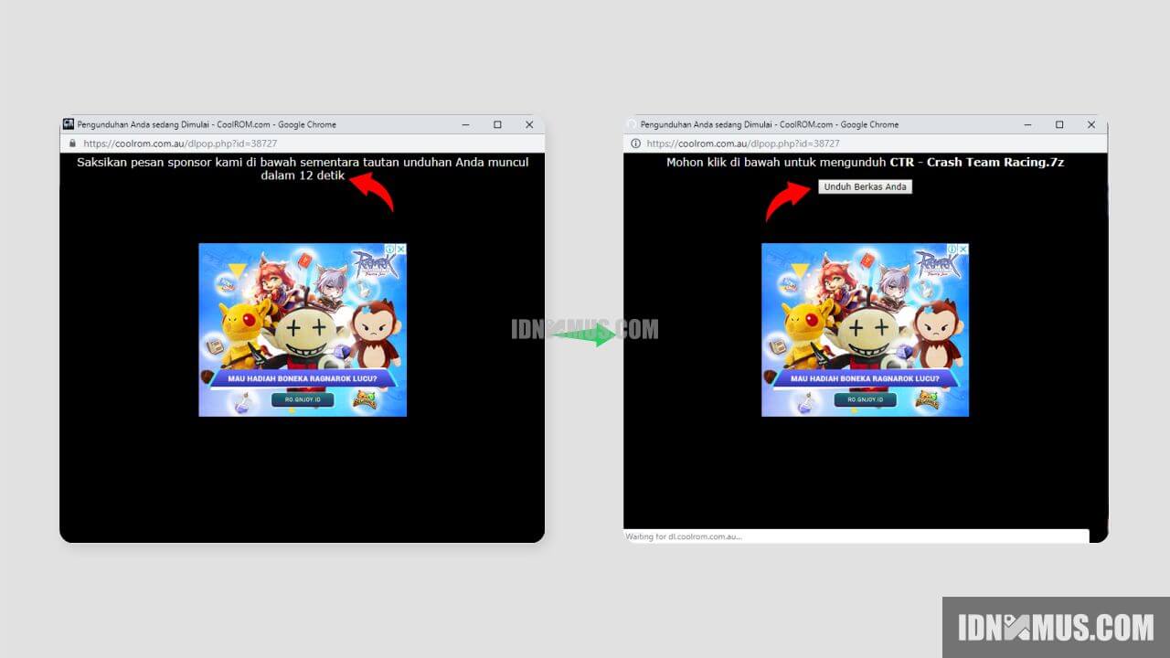The width and height of the screenshot is (1170, 658).
Task: Open the Ragnarok ad banner in left window
Action: (303, 330)
